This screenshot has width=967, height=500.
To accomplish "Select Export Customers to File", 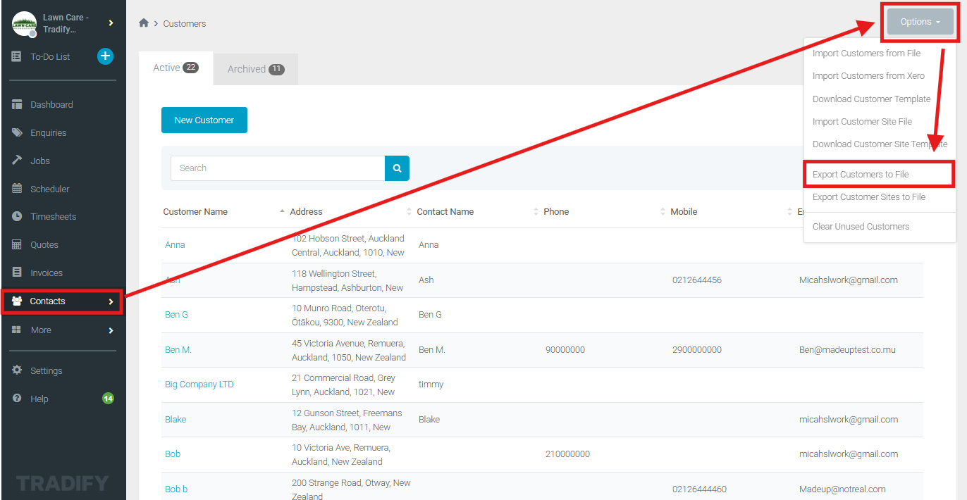I will (861, 175).
